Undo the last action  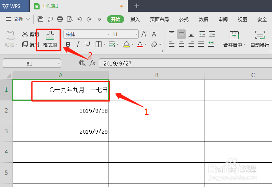tap(80, 19)
